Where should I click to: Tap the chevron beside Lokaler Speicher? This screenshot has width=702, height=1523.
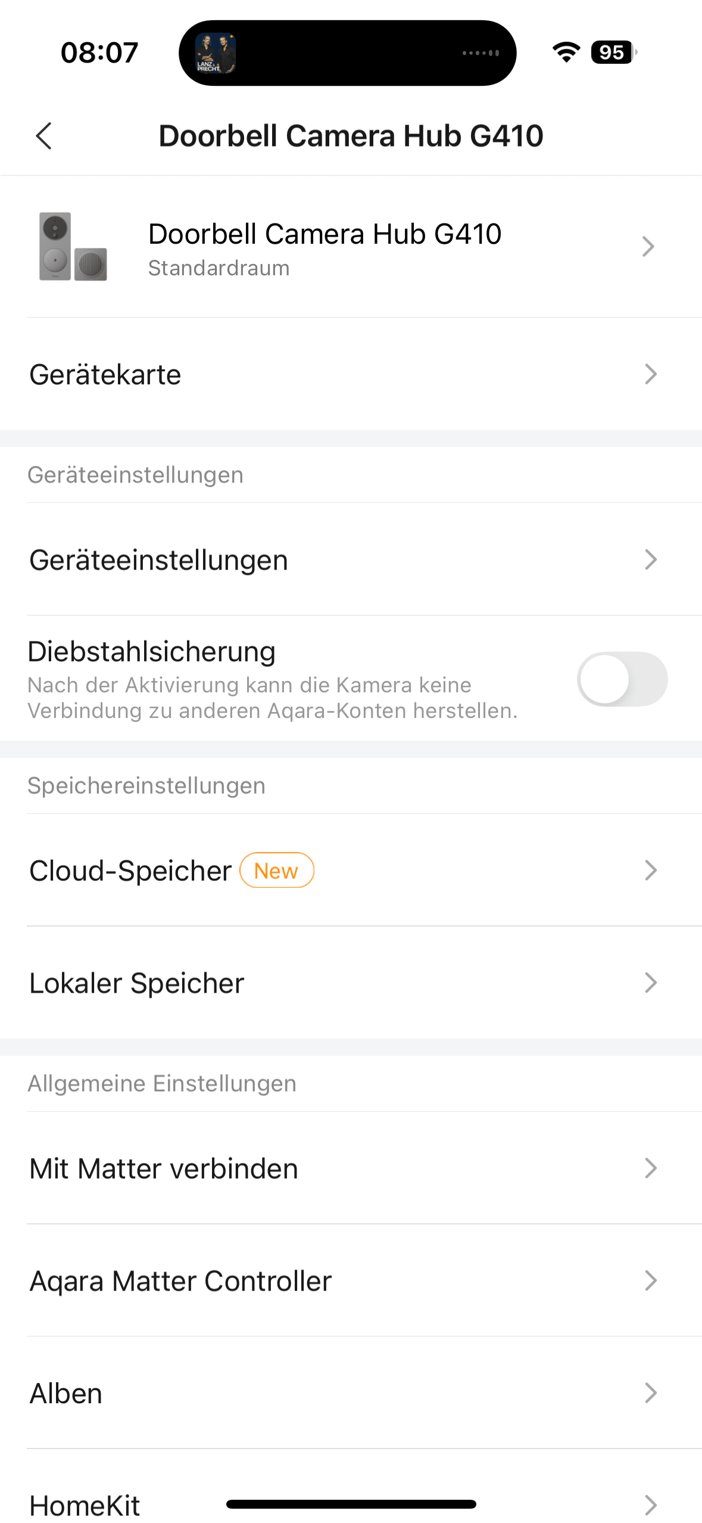click(x=650, y=983)
